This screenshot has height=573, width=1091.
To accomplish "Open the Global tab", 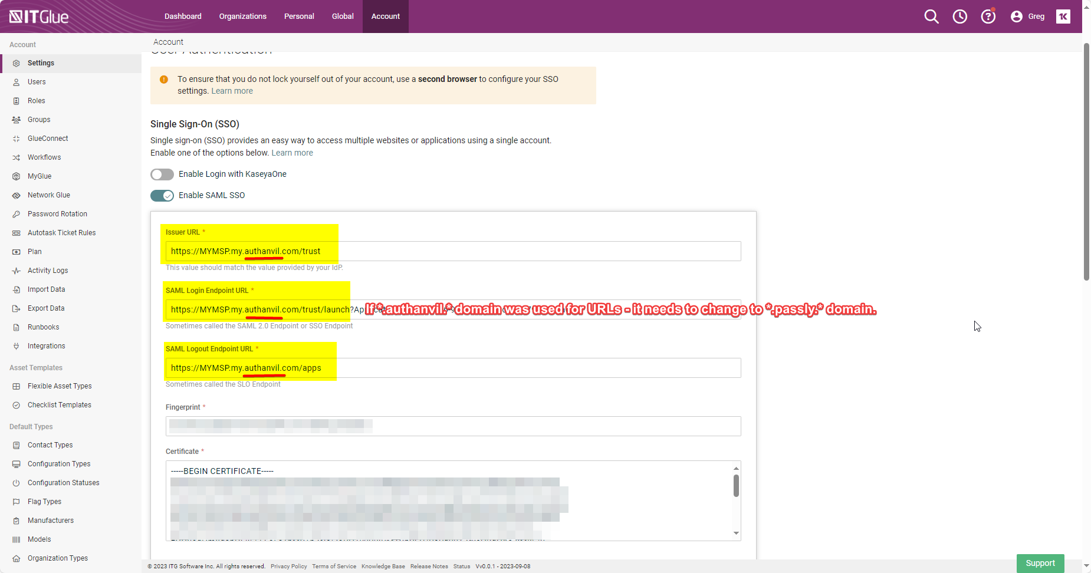I will pyautogui.click(x=343, y=17).
